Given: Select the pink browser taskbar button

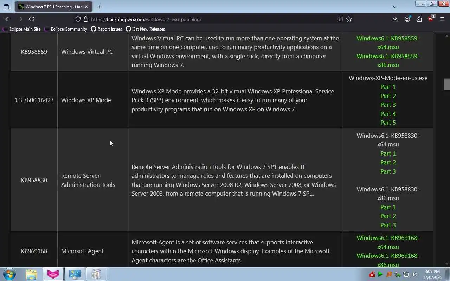Looking at the screenshot, I should (53, 274).
